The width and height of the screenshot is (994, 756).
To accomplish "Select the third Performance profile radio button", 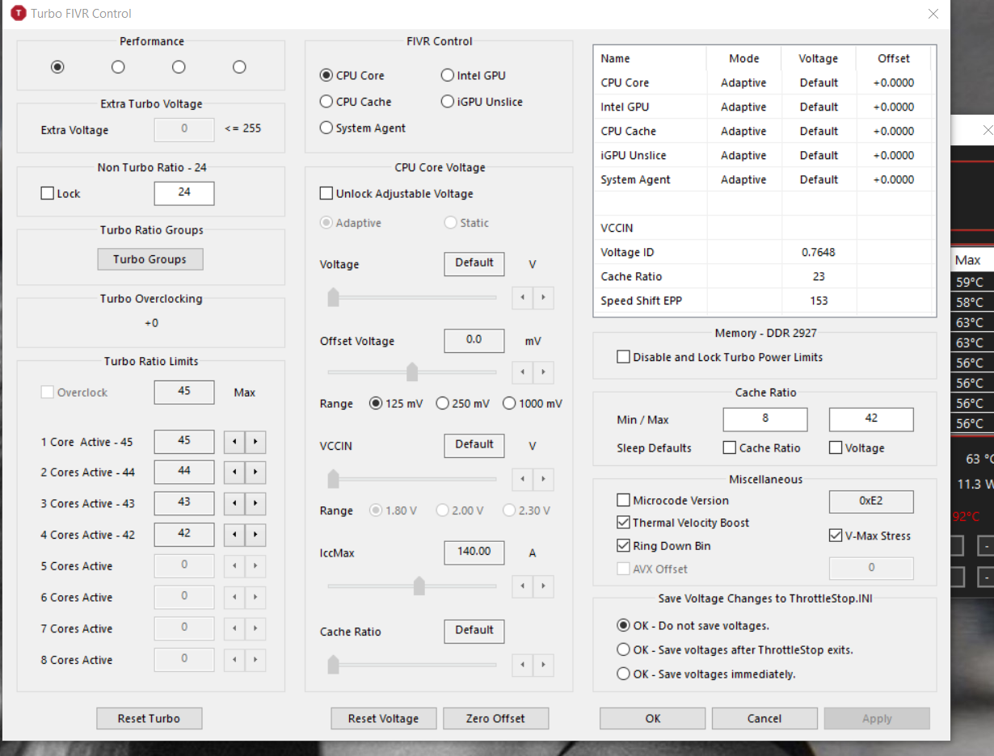I will tap(179, 67).
